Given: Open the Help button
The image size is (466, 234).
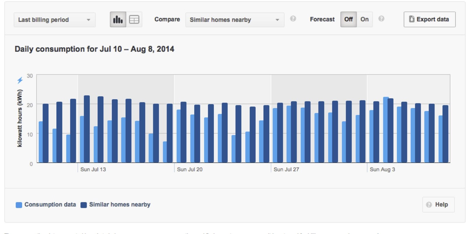Looking at the screenshot, I should tap(438, 205).
